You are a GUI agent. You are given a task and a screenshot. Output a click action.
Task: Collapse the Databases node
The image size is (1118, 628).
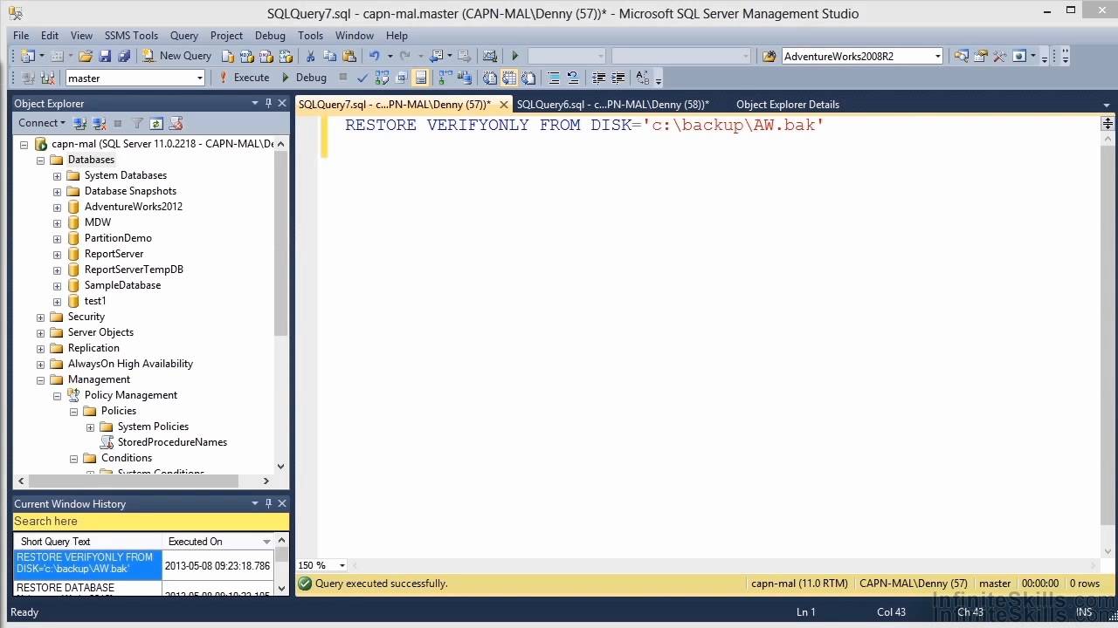[40, 160]
